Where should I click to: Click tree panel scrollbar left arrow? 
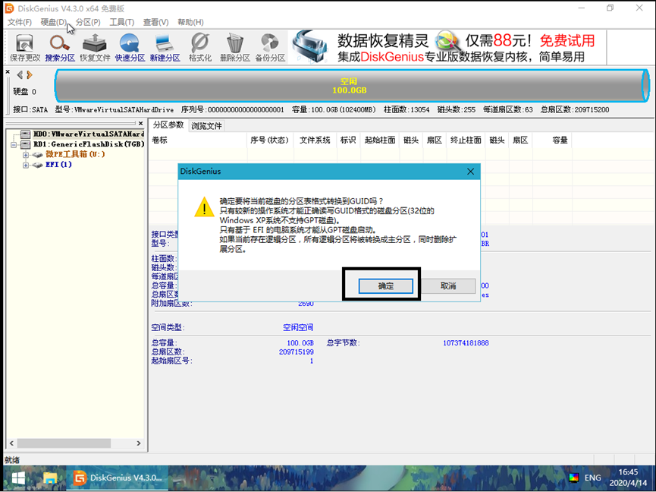click(x=11, y=443)
